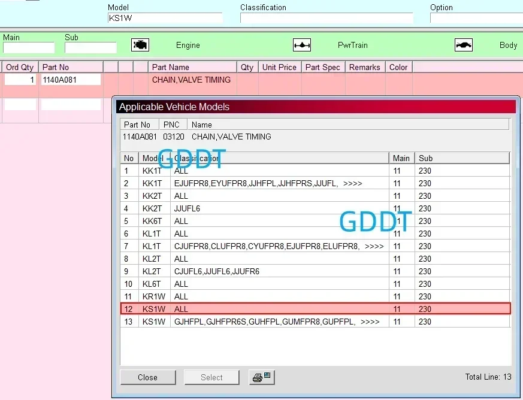Select row 10 KL6T ALL

coord(315,284)
